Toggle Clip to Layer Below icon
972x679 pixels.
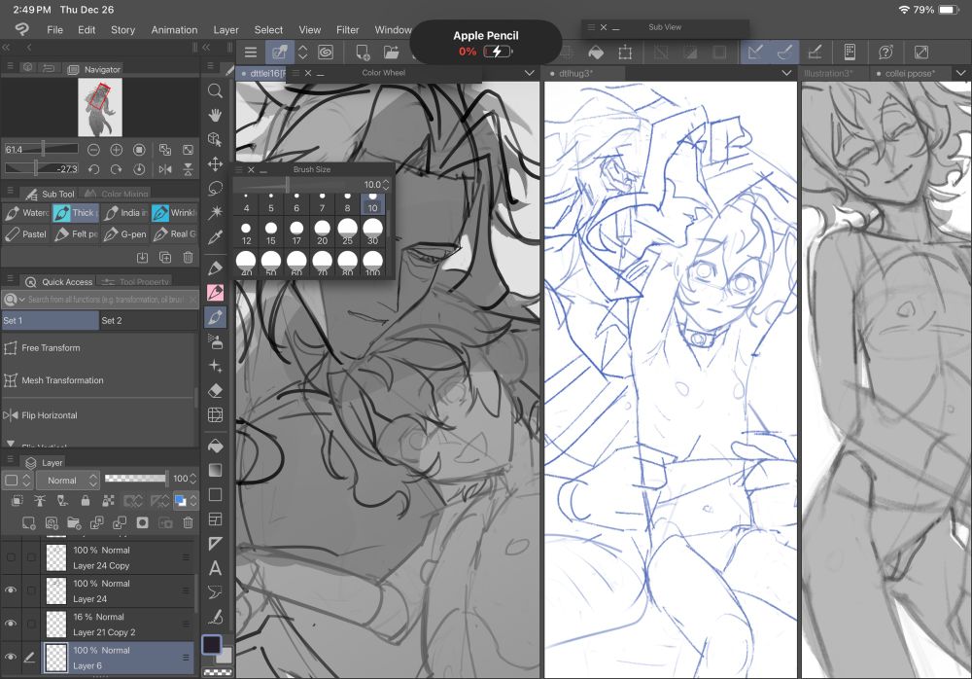tap(17, 500)
